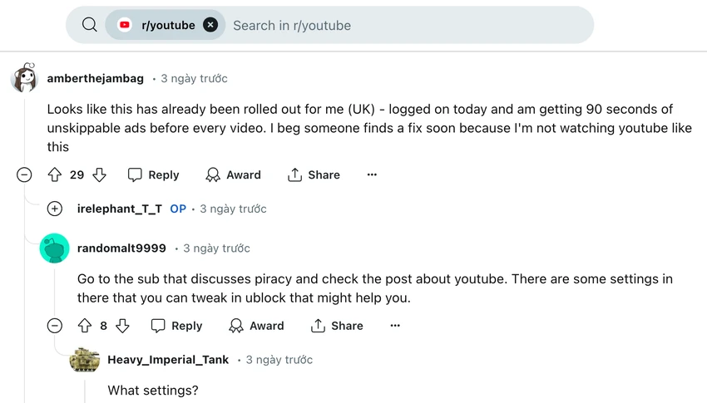This screenshot has height=403, width=707.
Task: Reply to randomalt9999's comment
Action: [176, 326]
